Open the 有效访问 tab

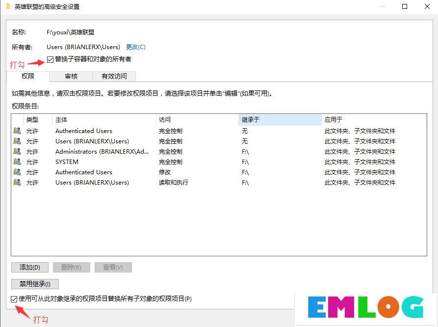(114, 77)
